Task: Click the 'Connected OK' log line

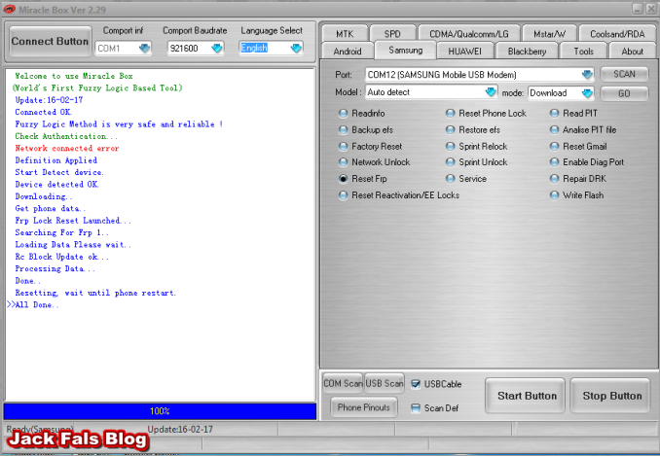Action: (x=44, y=112)
